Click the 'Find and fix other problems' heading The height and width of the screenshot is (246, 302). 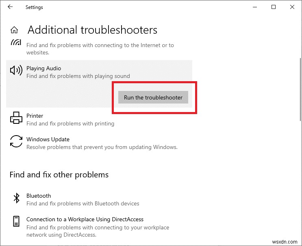[x=59, y=175]
